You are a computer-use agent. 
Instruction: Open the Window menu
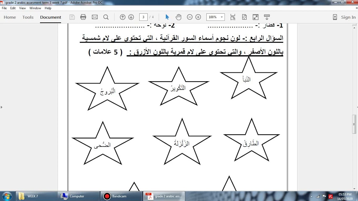(x=35, y=8)
